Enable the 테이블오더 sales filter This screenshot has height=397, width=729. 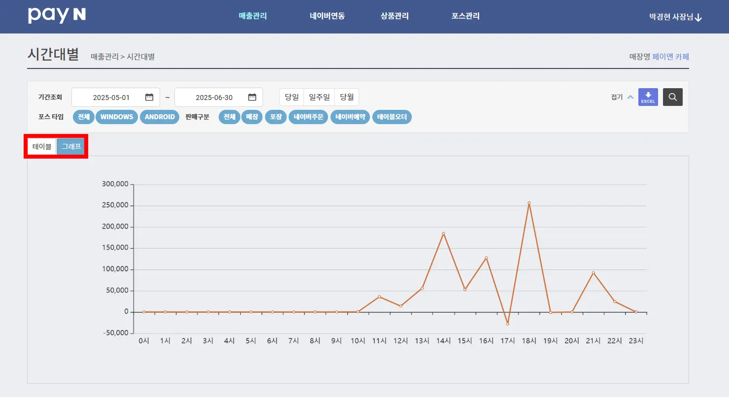[392, 117]
